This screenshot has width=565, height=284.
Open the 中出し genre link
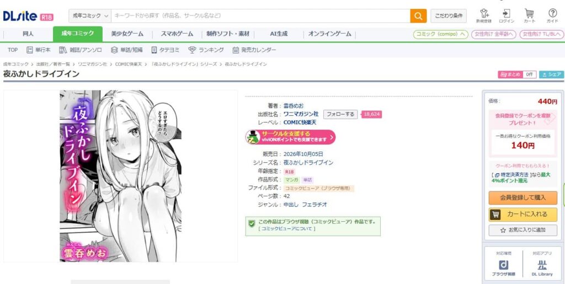pyautogui.click(x=291, y=205)
